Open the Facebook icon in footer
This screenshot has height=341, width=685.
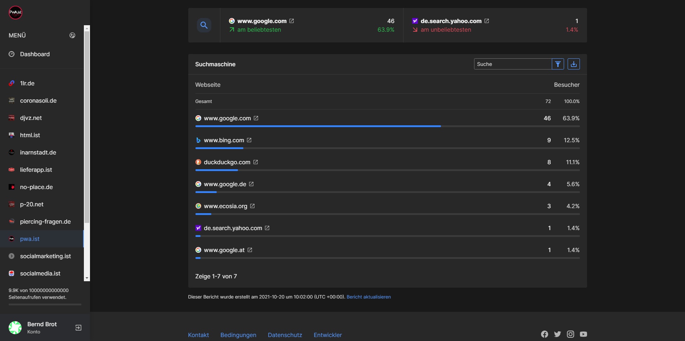click(544, 334)
